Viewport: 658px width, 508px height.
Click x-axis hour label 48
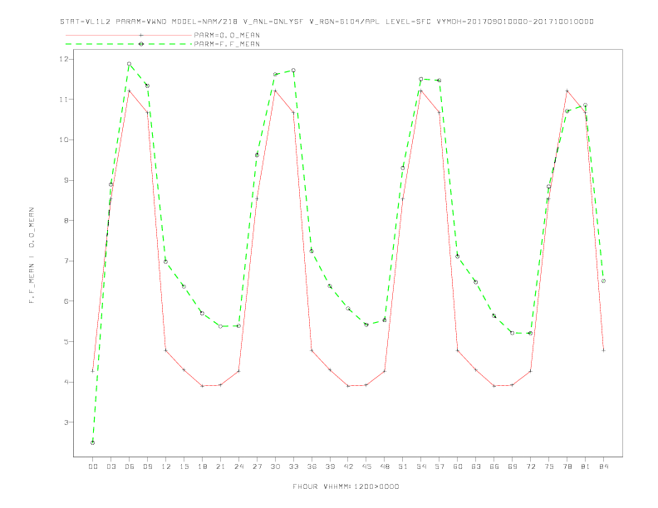tap(385, 466)
